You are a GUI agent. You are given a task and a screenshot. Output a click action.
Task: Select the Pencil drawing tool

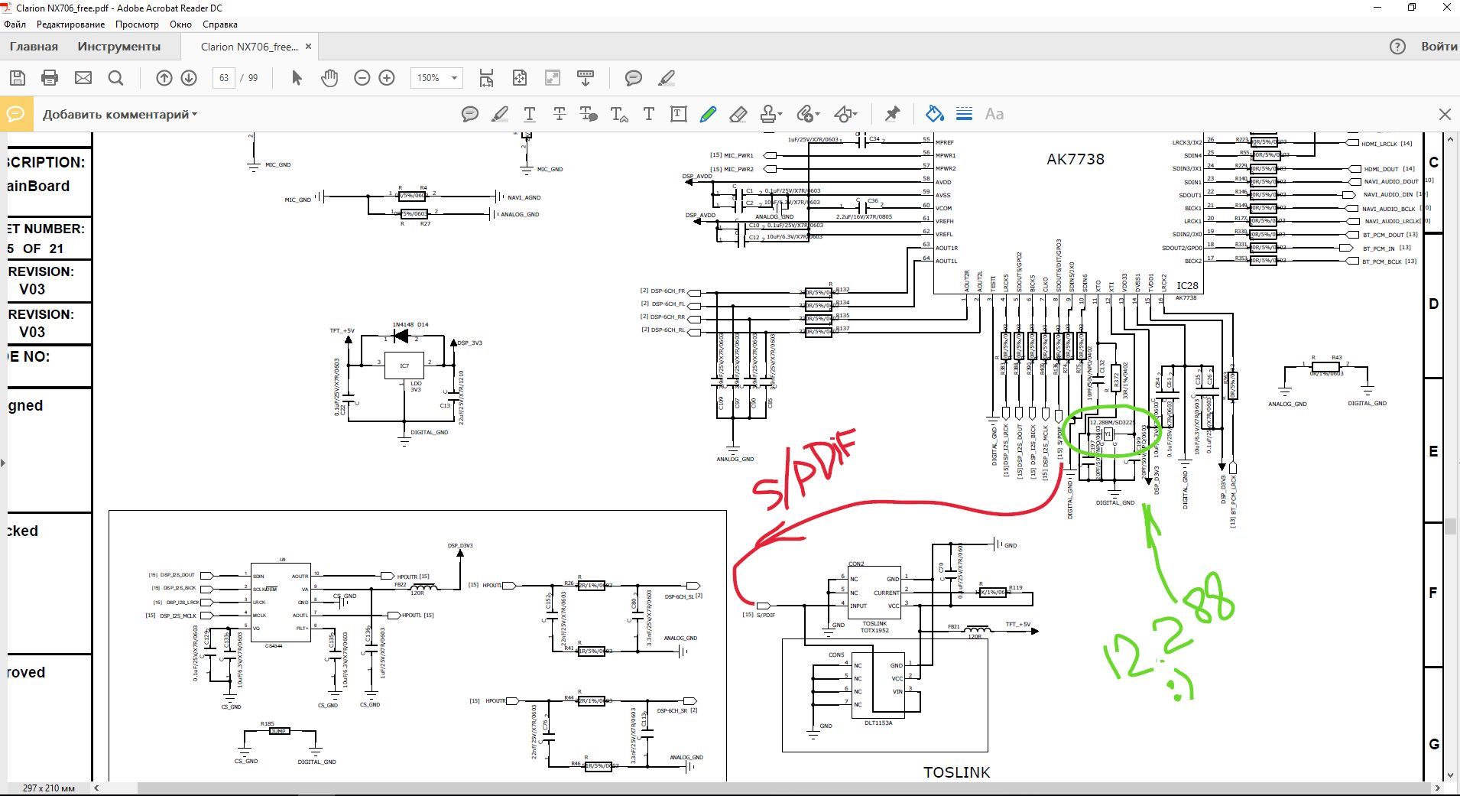[x=708, y=115]
